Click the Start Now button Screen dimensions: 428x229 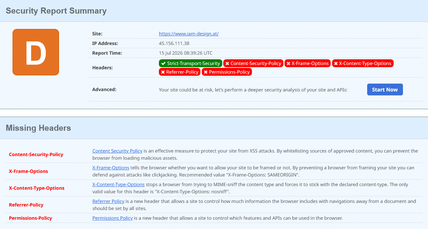click(385, 89)
